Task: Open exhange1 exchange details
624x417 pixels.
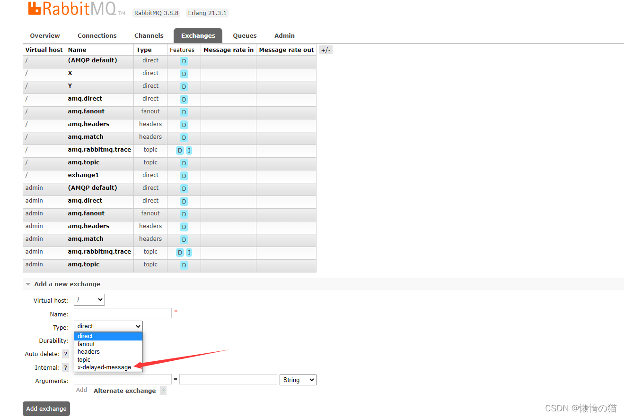Action: [x=83, y=175]
